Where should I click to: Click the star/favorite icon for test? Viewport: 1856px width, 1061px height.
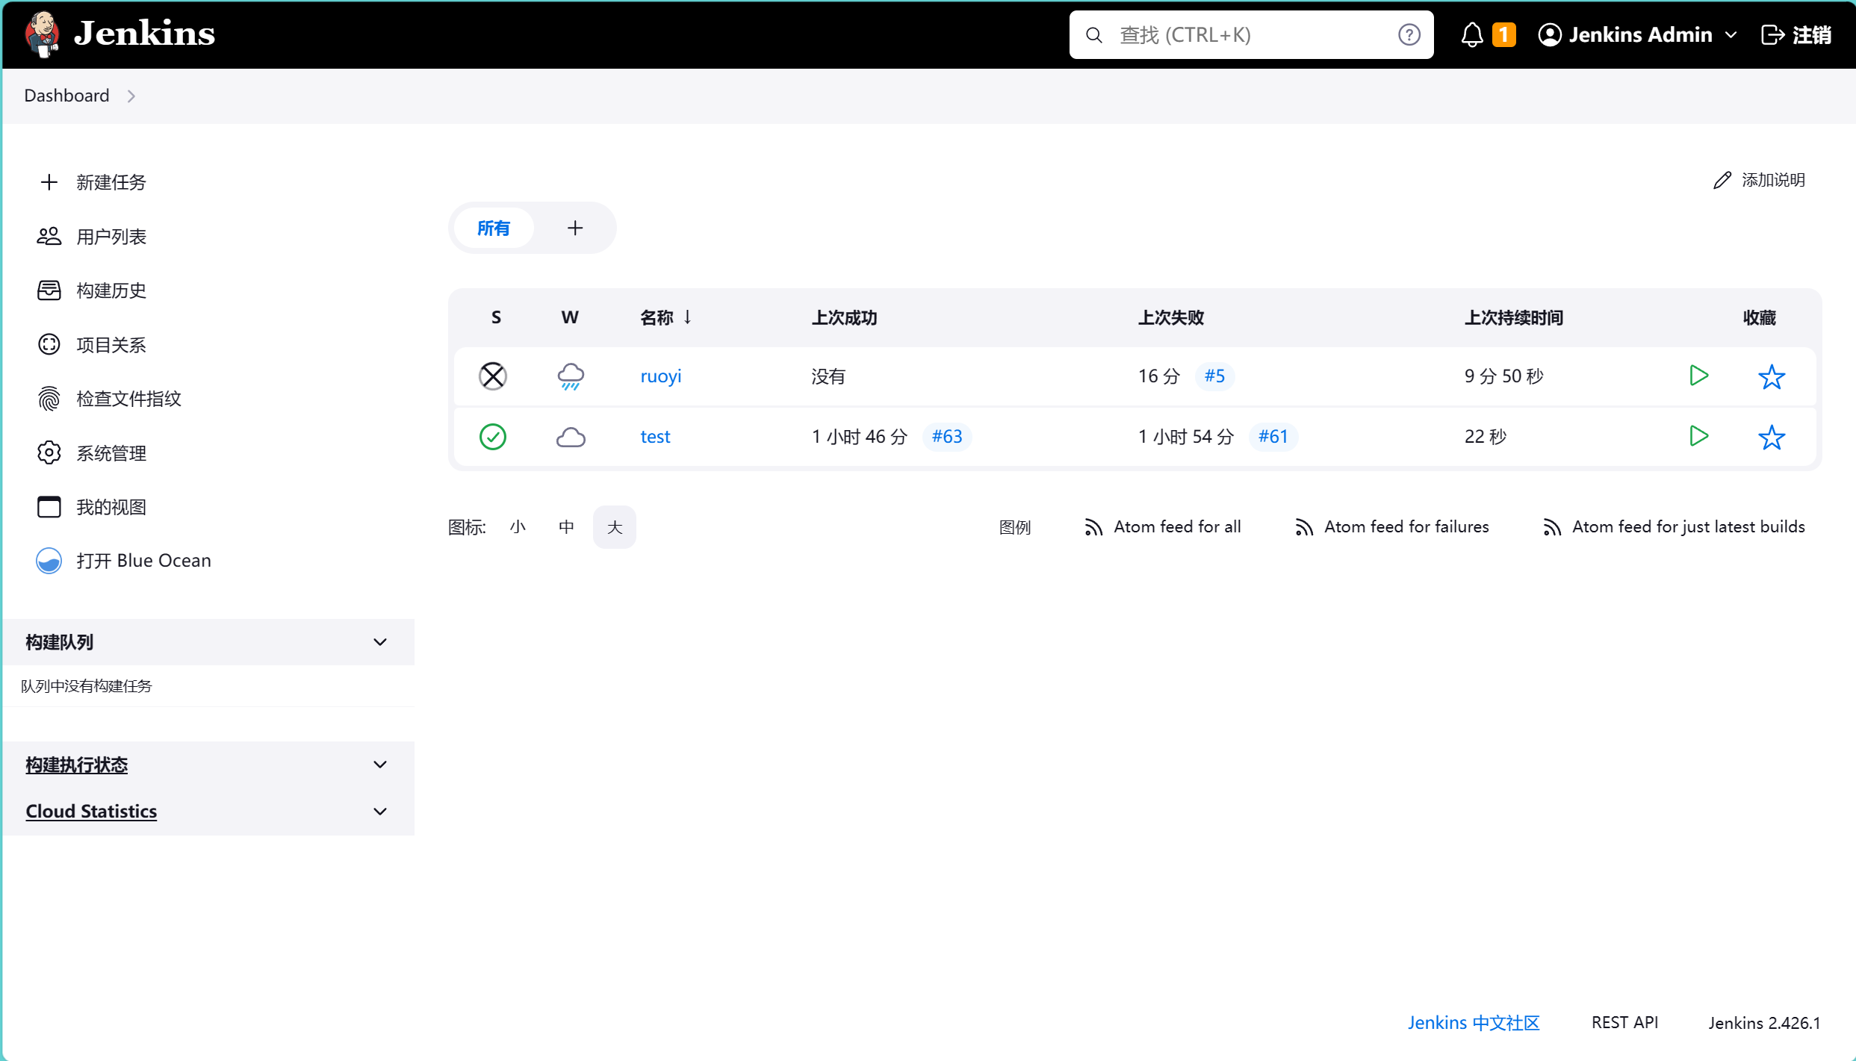[x=1772, y=435]
